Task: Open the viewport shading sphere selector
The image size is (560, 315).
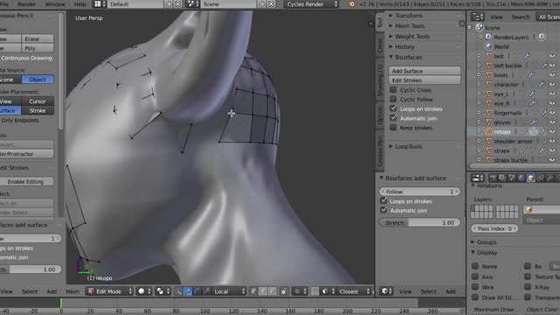Action: 144,291
